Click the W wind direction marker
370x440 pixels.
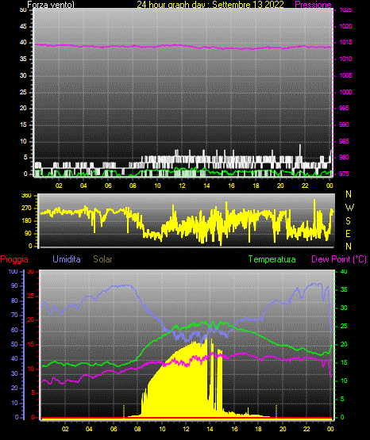coord(349,208)
